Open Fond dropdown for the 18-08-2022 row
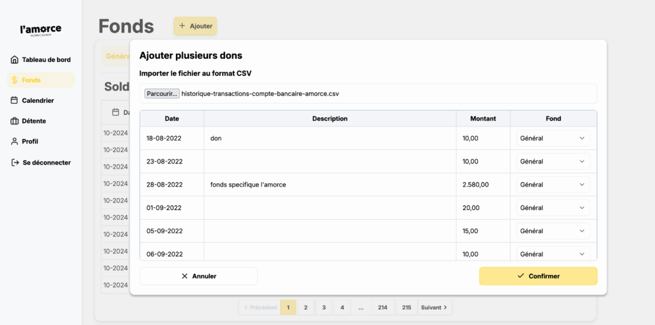 point(553,139)
